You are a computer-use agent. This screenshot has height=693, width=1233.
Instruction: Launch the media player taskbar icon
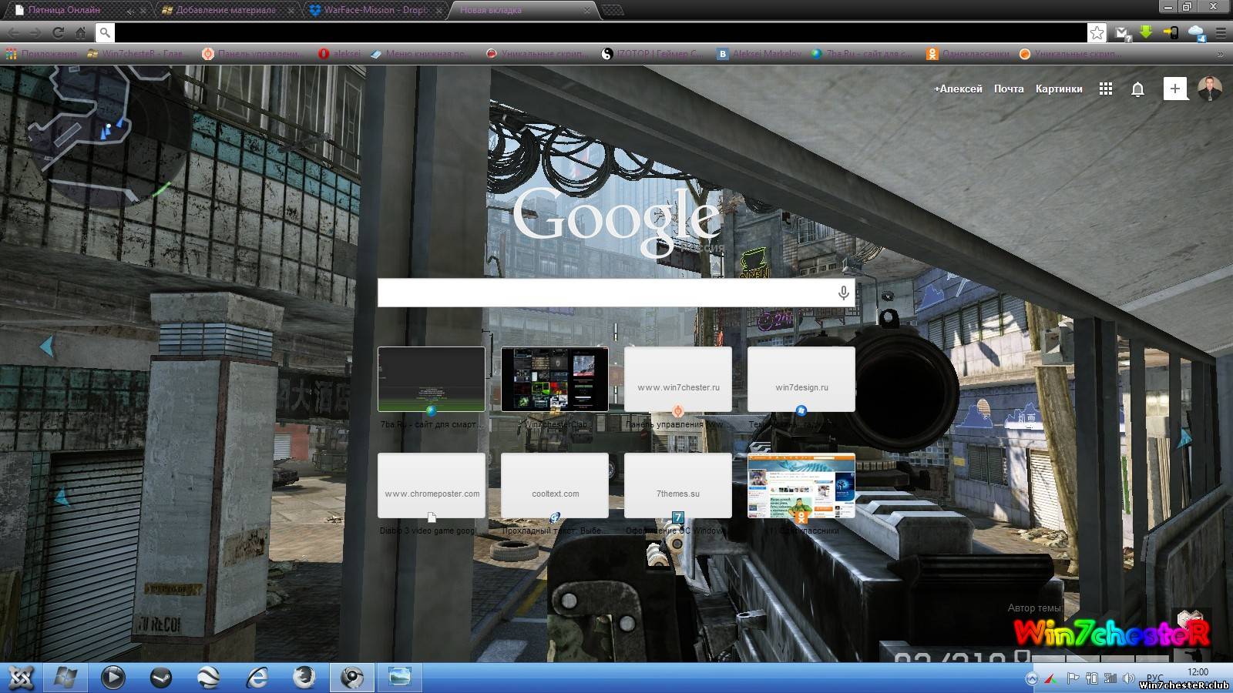point(113,678)
